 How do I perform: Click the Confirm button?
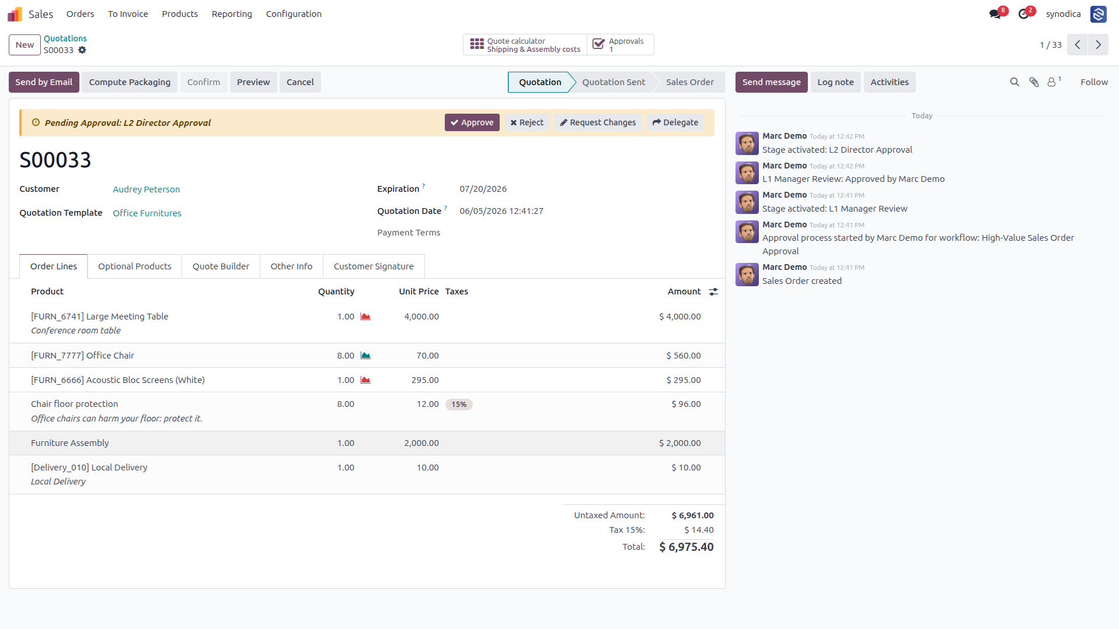pos(204,82)
